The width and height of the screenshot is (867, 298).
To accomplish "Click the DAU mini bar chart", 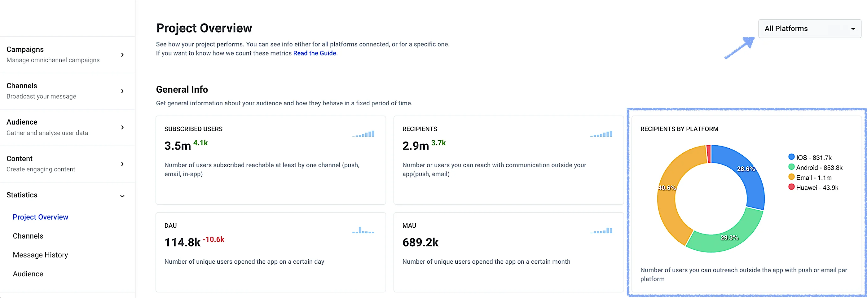I will [363, 230].
